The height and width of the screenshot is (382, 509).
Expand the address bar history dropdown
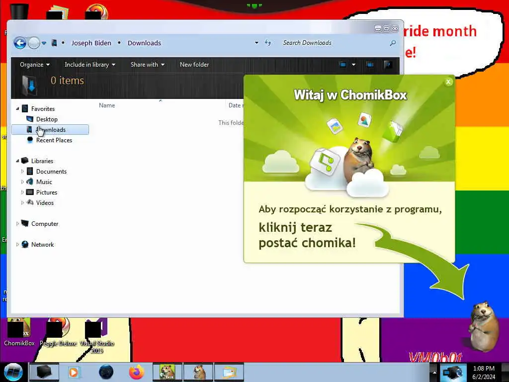(x=256, y=43)
